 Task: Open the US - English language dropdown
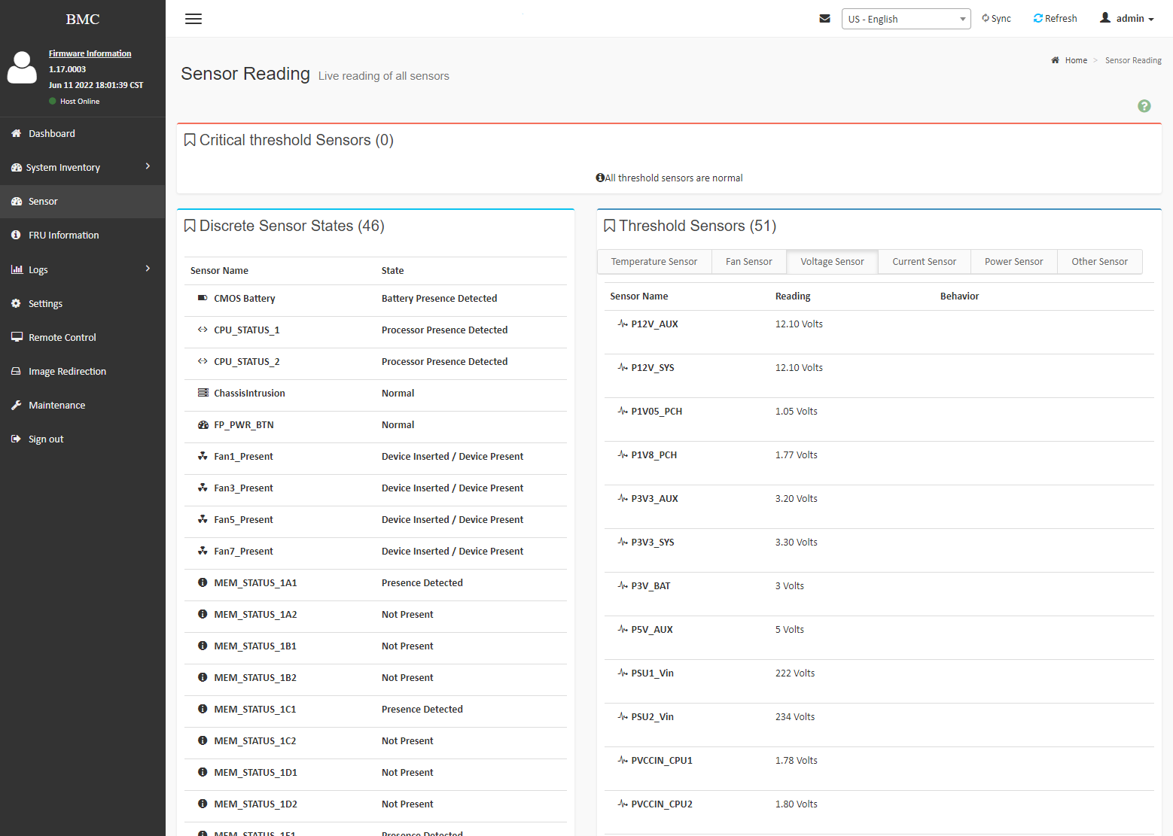(x=906, y=19)
